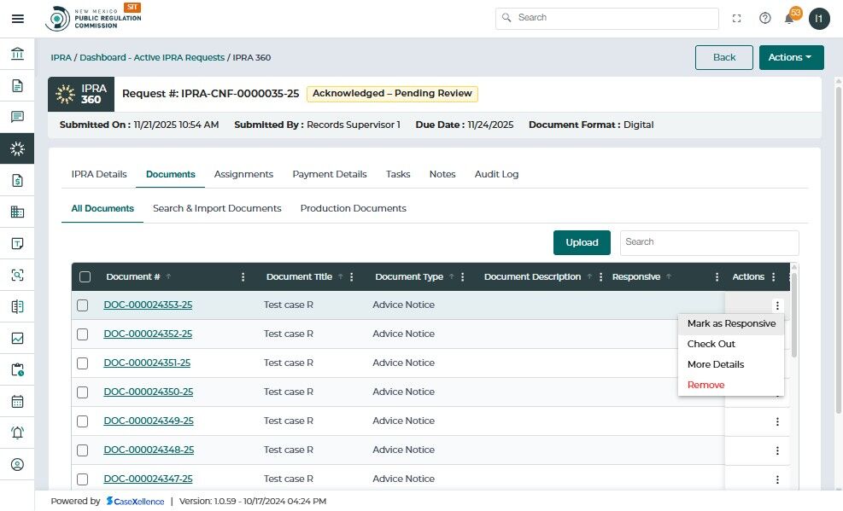Open row actions menu for DOC-000024349-25
Image resolution: width=843 pixels, height=511 pixels.
click(x=777, y=421)
